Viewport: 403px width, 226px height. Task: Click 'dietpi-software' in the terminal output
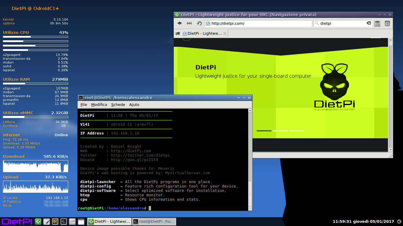(x=98, y=191)
